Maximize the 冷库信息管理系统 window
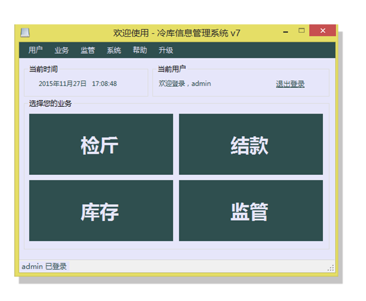This screenshot has height=301, width=366. [302, 31]
